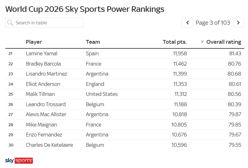Image resolution: width=248 pixels, height=168 pixels.
Task: Select the Mike Maignan row
Action: pyautogui.click(x=125, y=125)
